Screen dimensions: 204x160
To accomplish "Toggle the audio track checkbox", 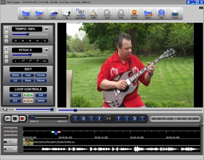I will (10, 149).
